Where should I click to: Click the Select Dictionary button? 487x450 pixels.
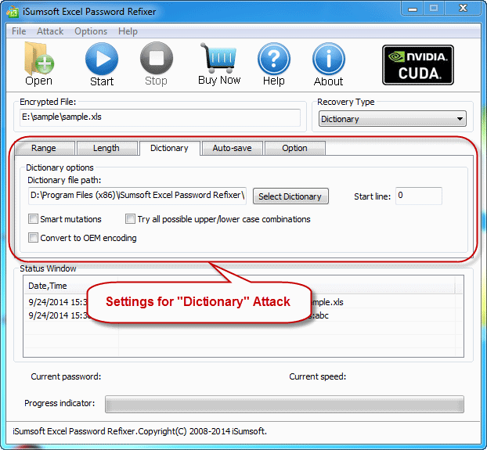point(290,196)
